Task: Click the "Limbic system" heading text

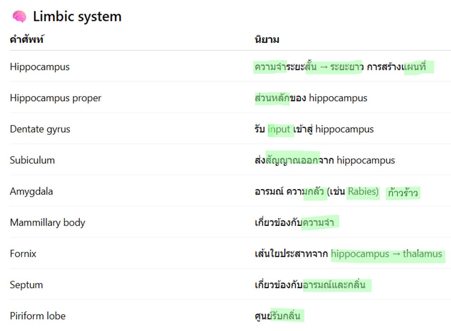Action: pos(77,16)
